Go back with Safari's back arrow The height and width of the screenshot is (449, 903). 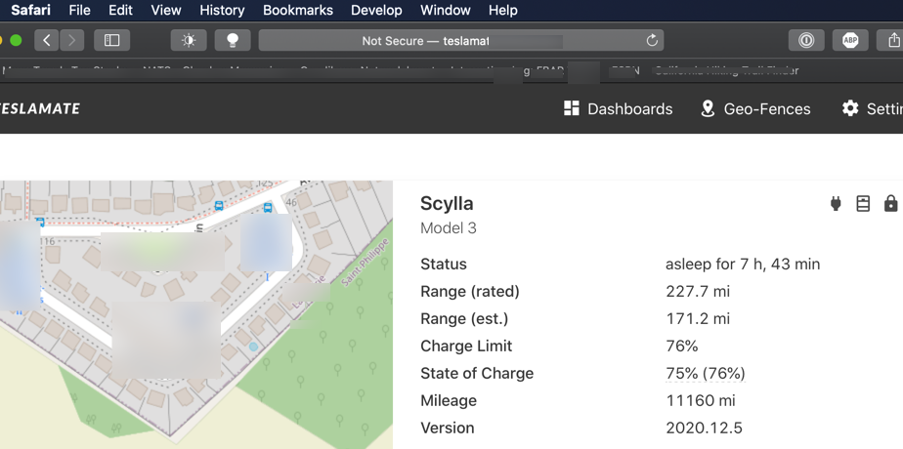(47, 40)
